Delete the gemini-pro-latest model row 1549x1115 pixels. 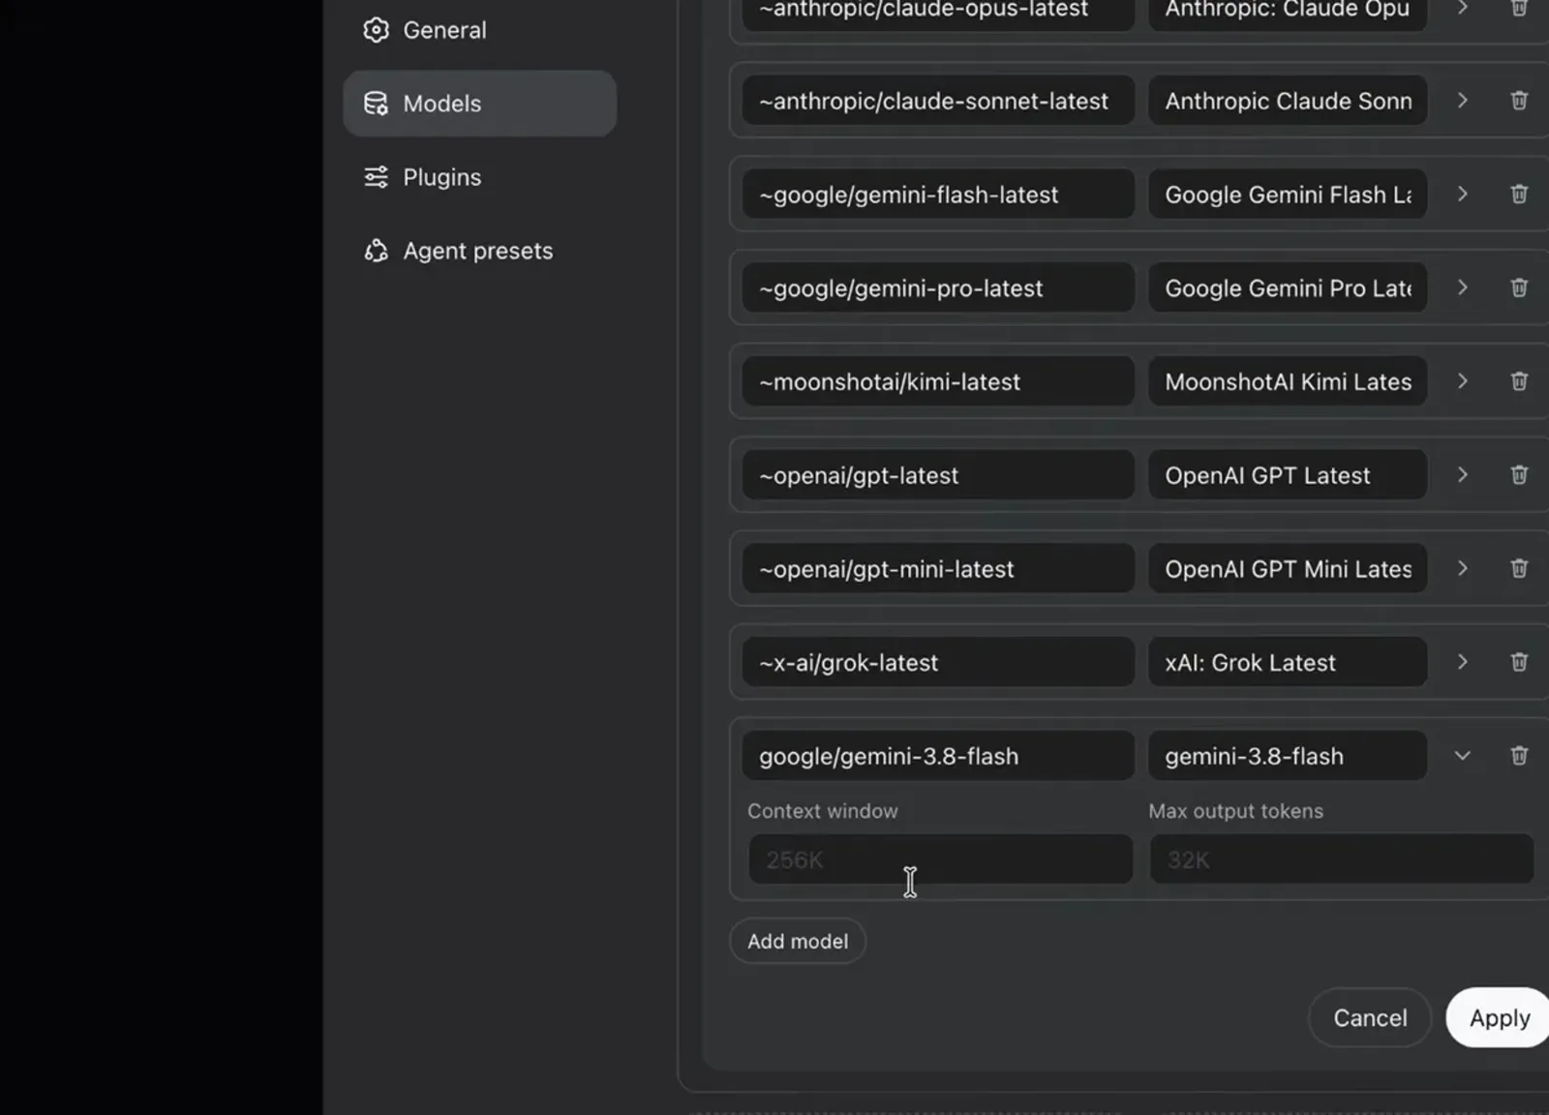pos(1519,288)
